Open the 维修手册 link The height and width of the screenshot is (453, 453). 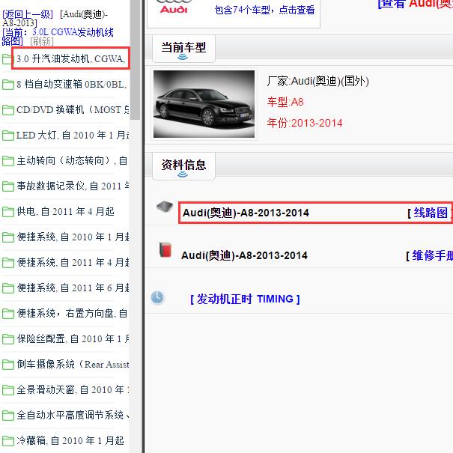click(432, 255)
